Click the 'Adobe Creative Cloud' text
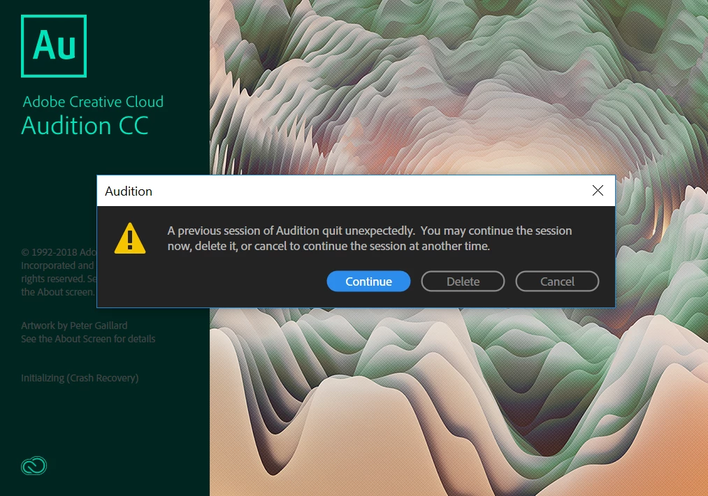Viewport: 708px width, 496px height. pos(93,102)
